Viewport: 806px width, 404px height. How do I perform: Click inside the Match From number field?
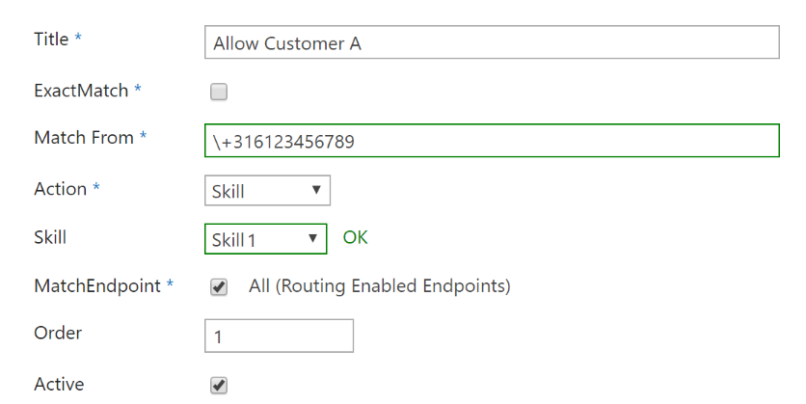(x=492, y=141)
